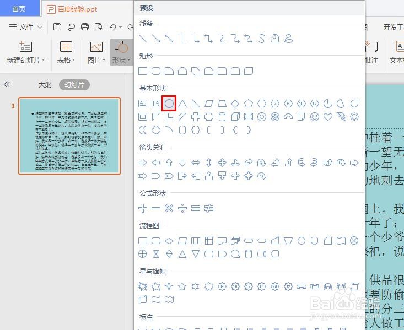This screenshot has height=330, width=404.
Task: Pick the diamond in basic shapes
Action: (235, 104)
